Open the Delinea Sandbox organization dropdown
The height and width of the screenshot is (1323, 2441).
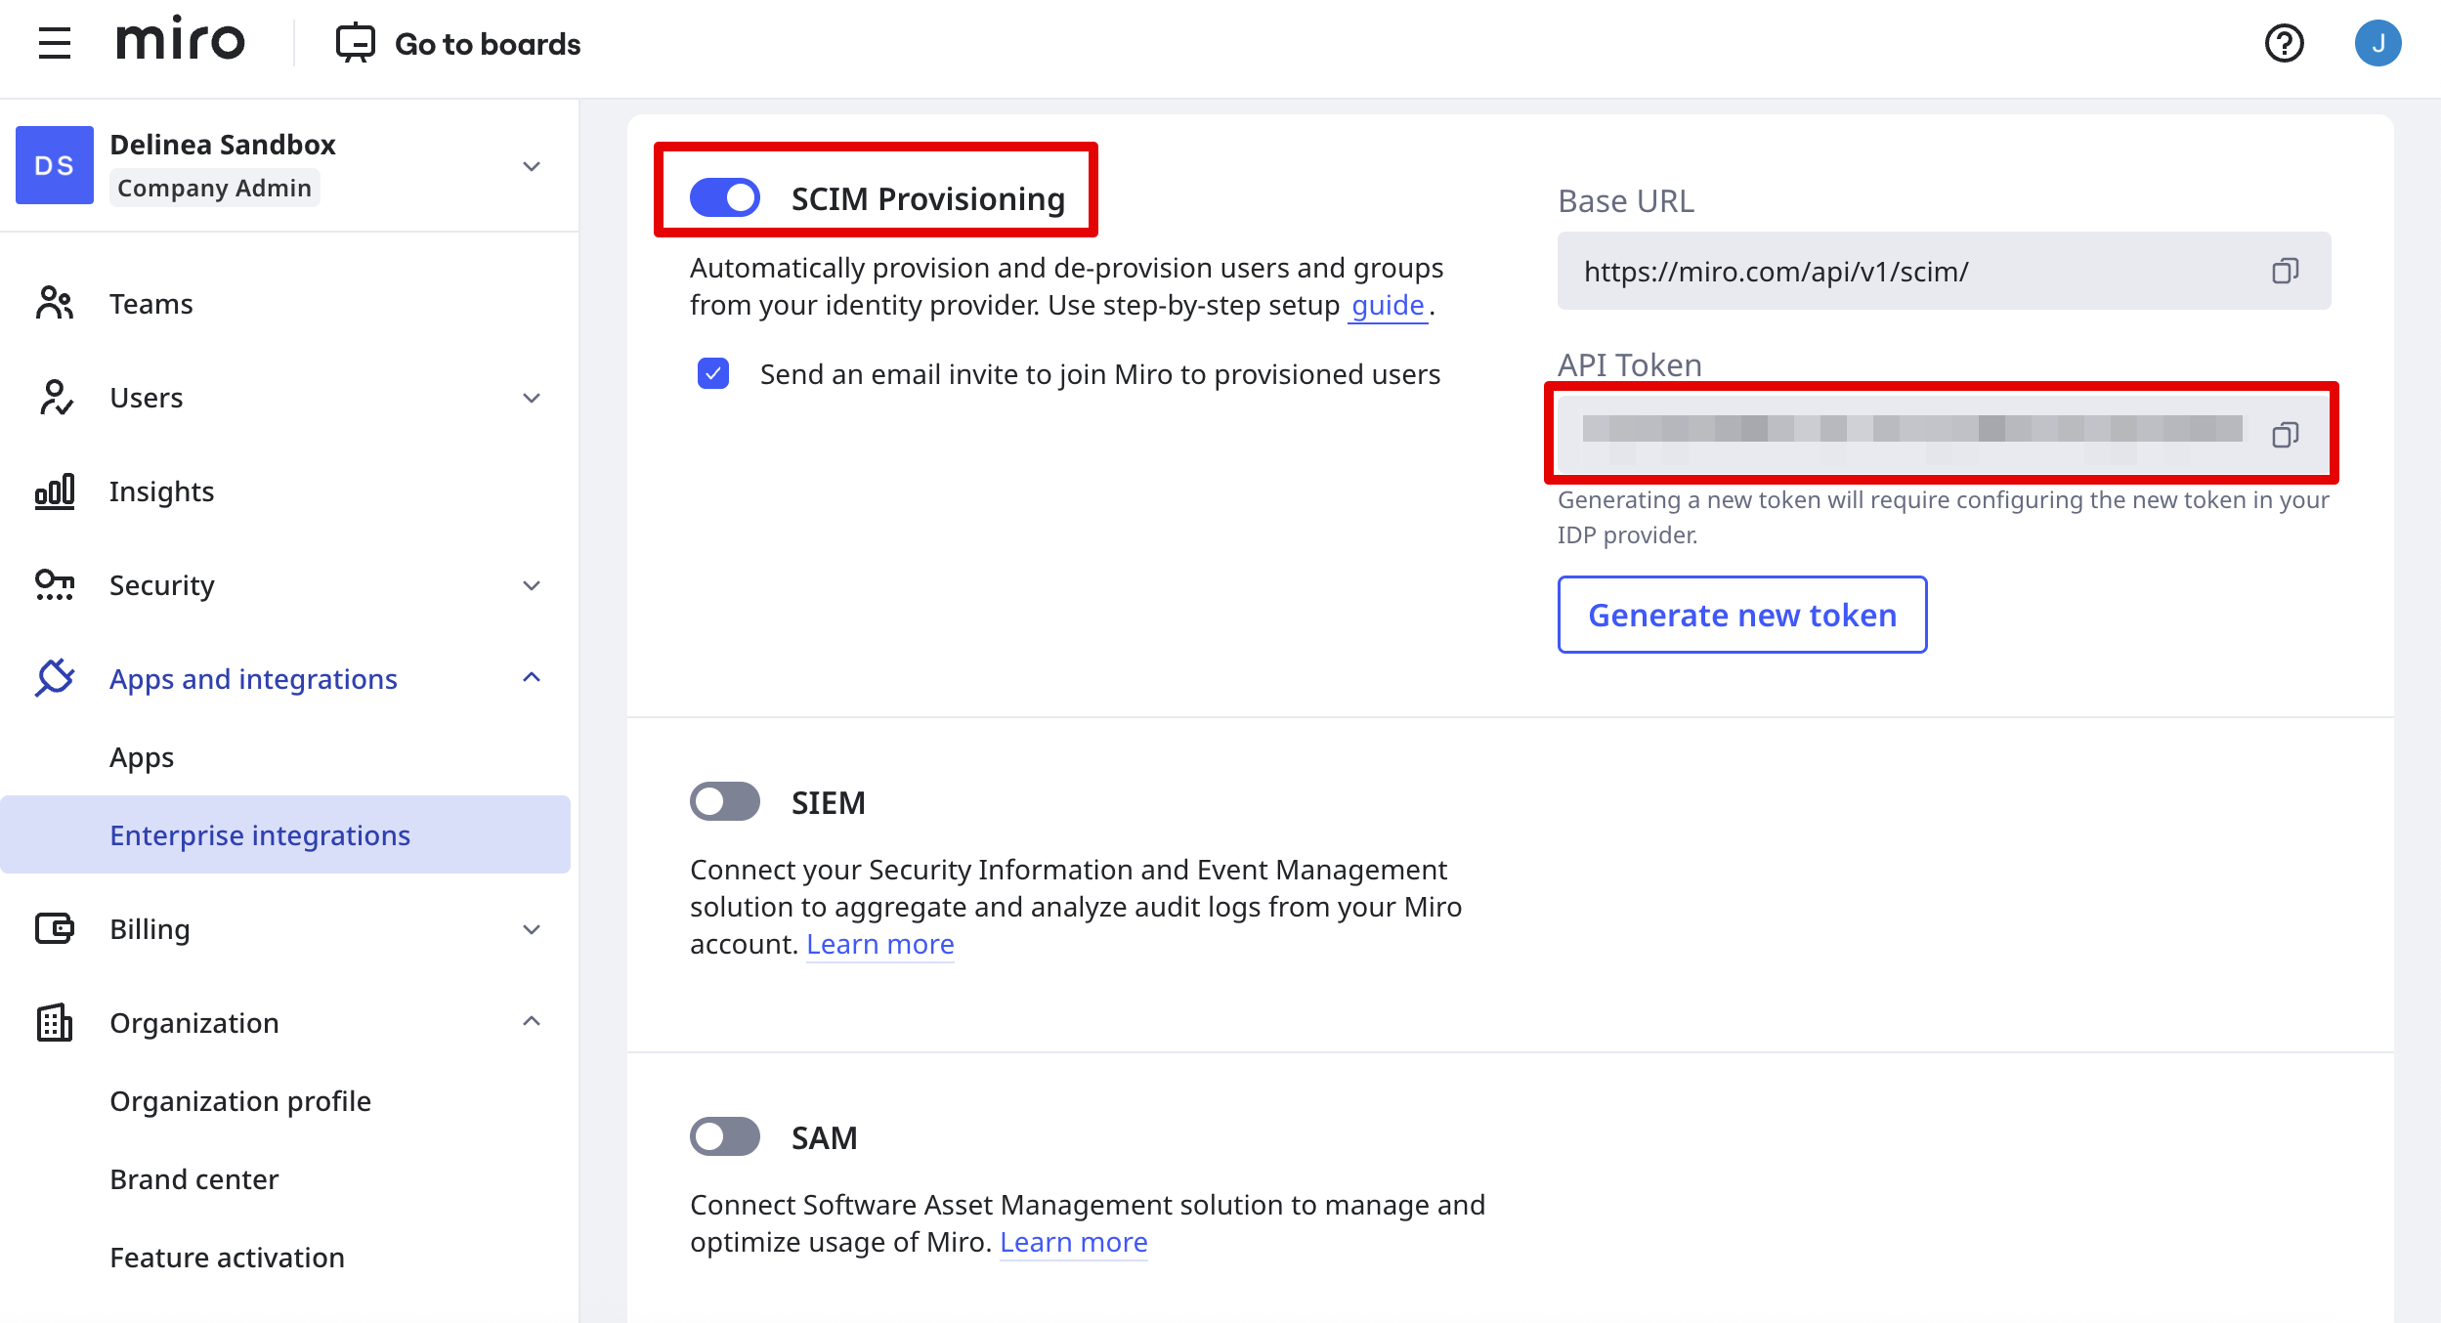pyautogui.click(x=532, y=166)
